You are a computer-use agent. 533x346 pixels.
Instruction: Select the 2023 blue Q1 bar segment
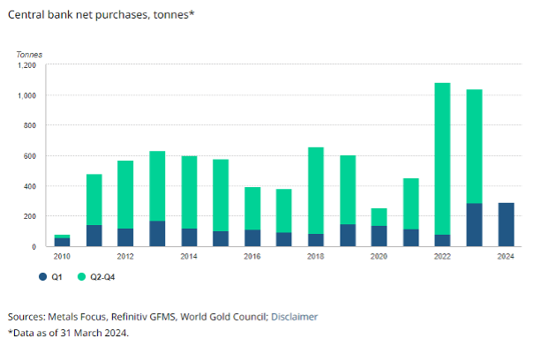pyautogui.click(x=474, y=225)
